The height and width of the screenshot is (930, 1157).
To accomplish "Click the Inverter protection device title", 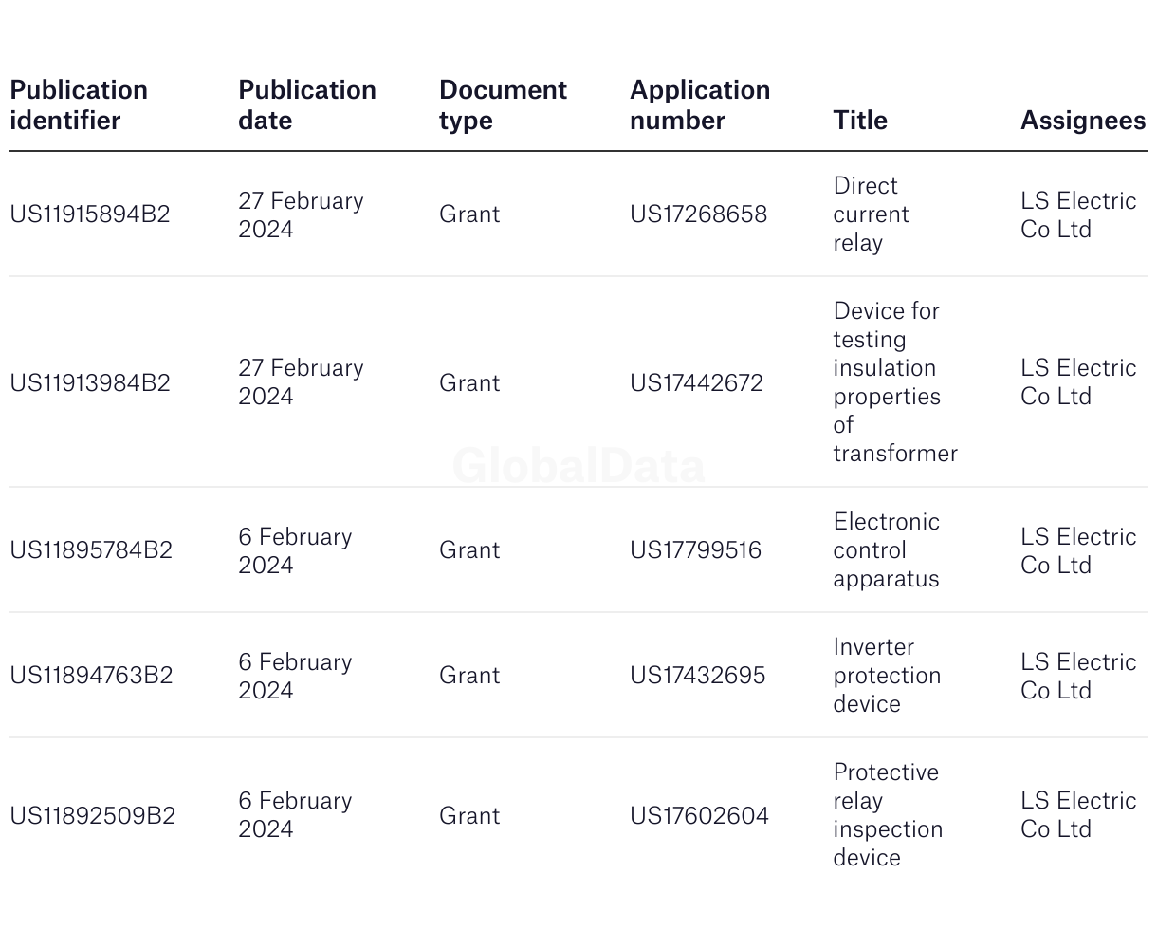I will click(888, 676).
